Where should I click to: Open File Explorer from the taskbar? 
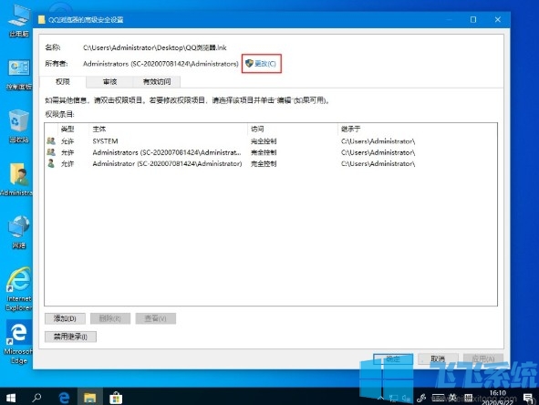tap(90, 398)
